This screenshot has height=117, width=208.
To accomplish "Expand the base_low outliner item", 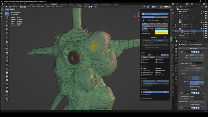I will click(x=180, y=31).
